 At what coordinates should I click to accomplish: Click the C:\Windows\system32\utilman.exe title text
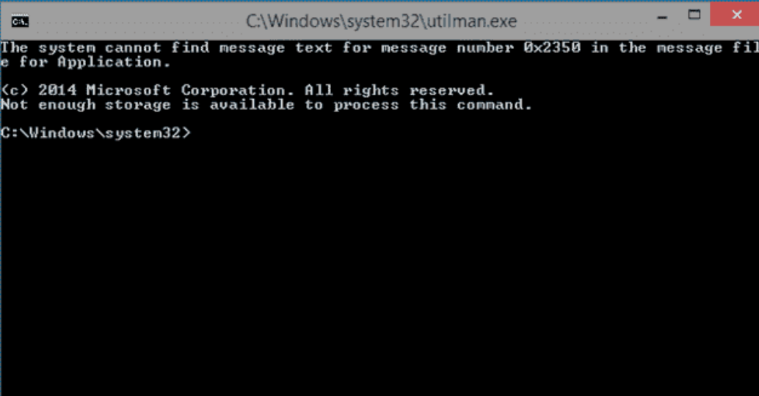[x=382, y=21]
